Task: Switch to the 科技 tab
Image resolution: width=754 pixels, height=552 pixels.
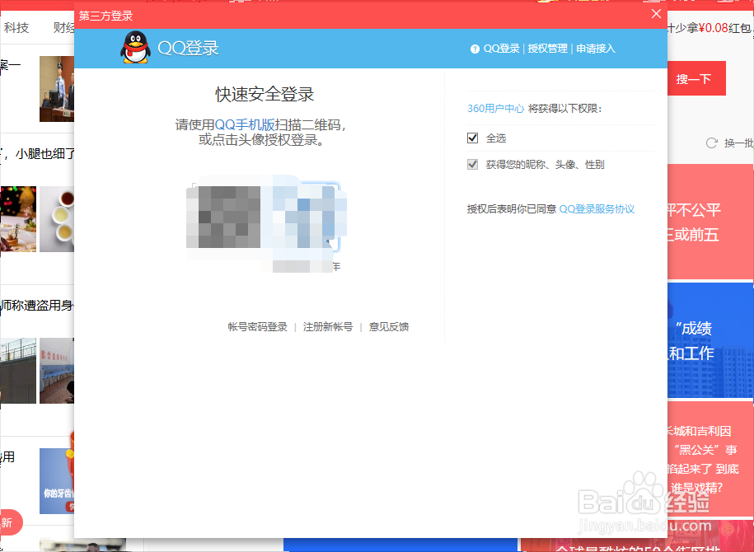Action: pyautogui.click(x=17, y=26)
